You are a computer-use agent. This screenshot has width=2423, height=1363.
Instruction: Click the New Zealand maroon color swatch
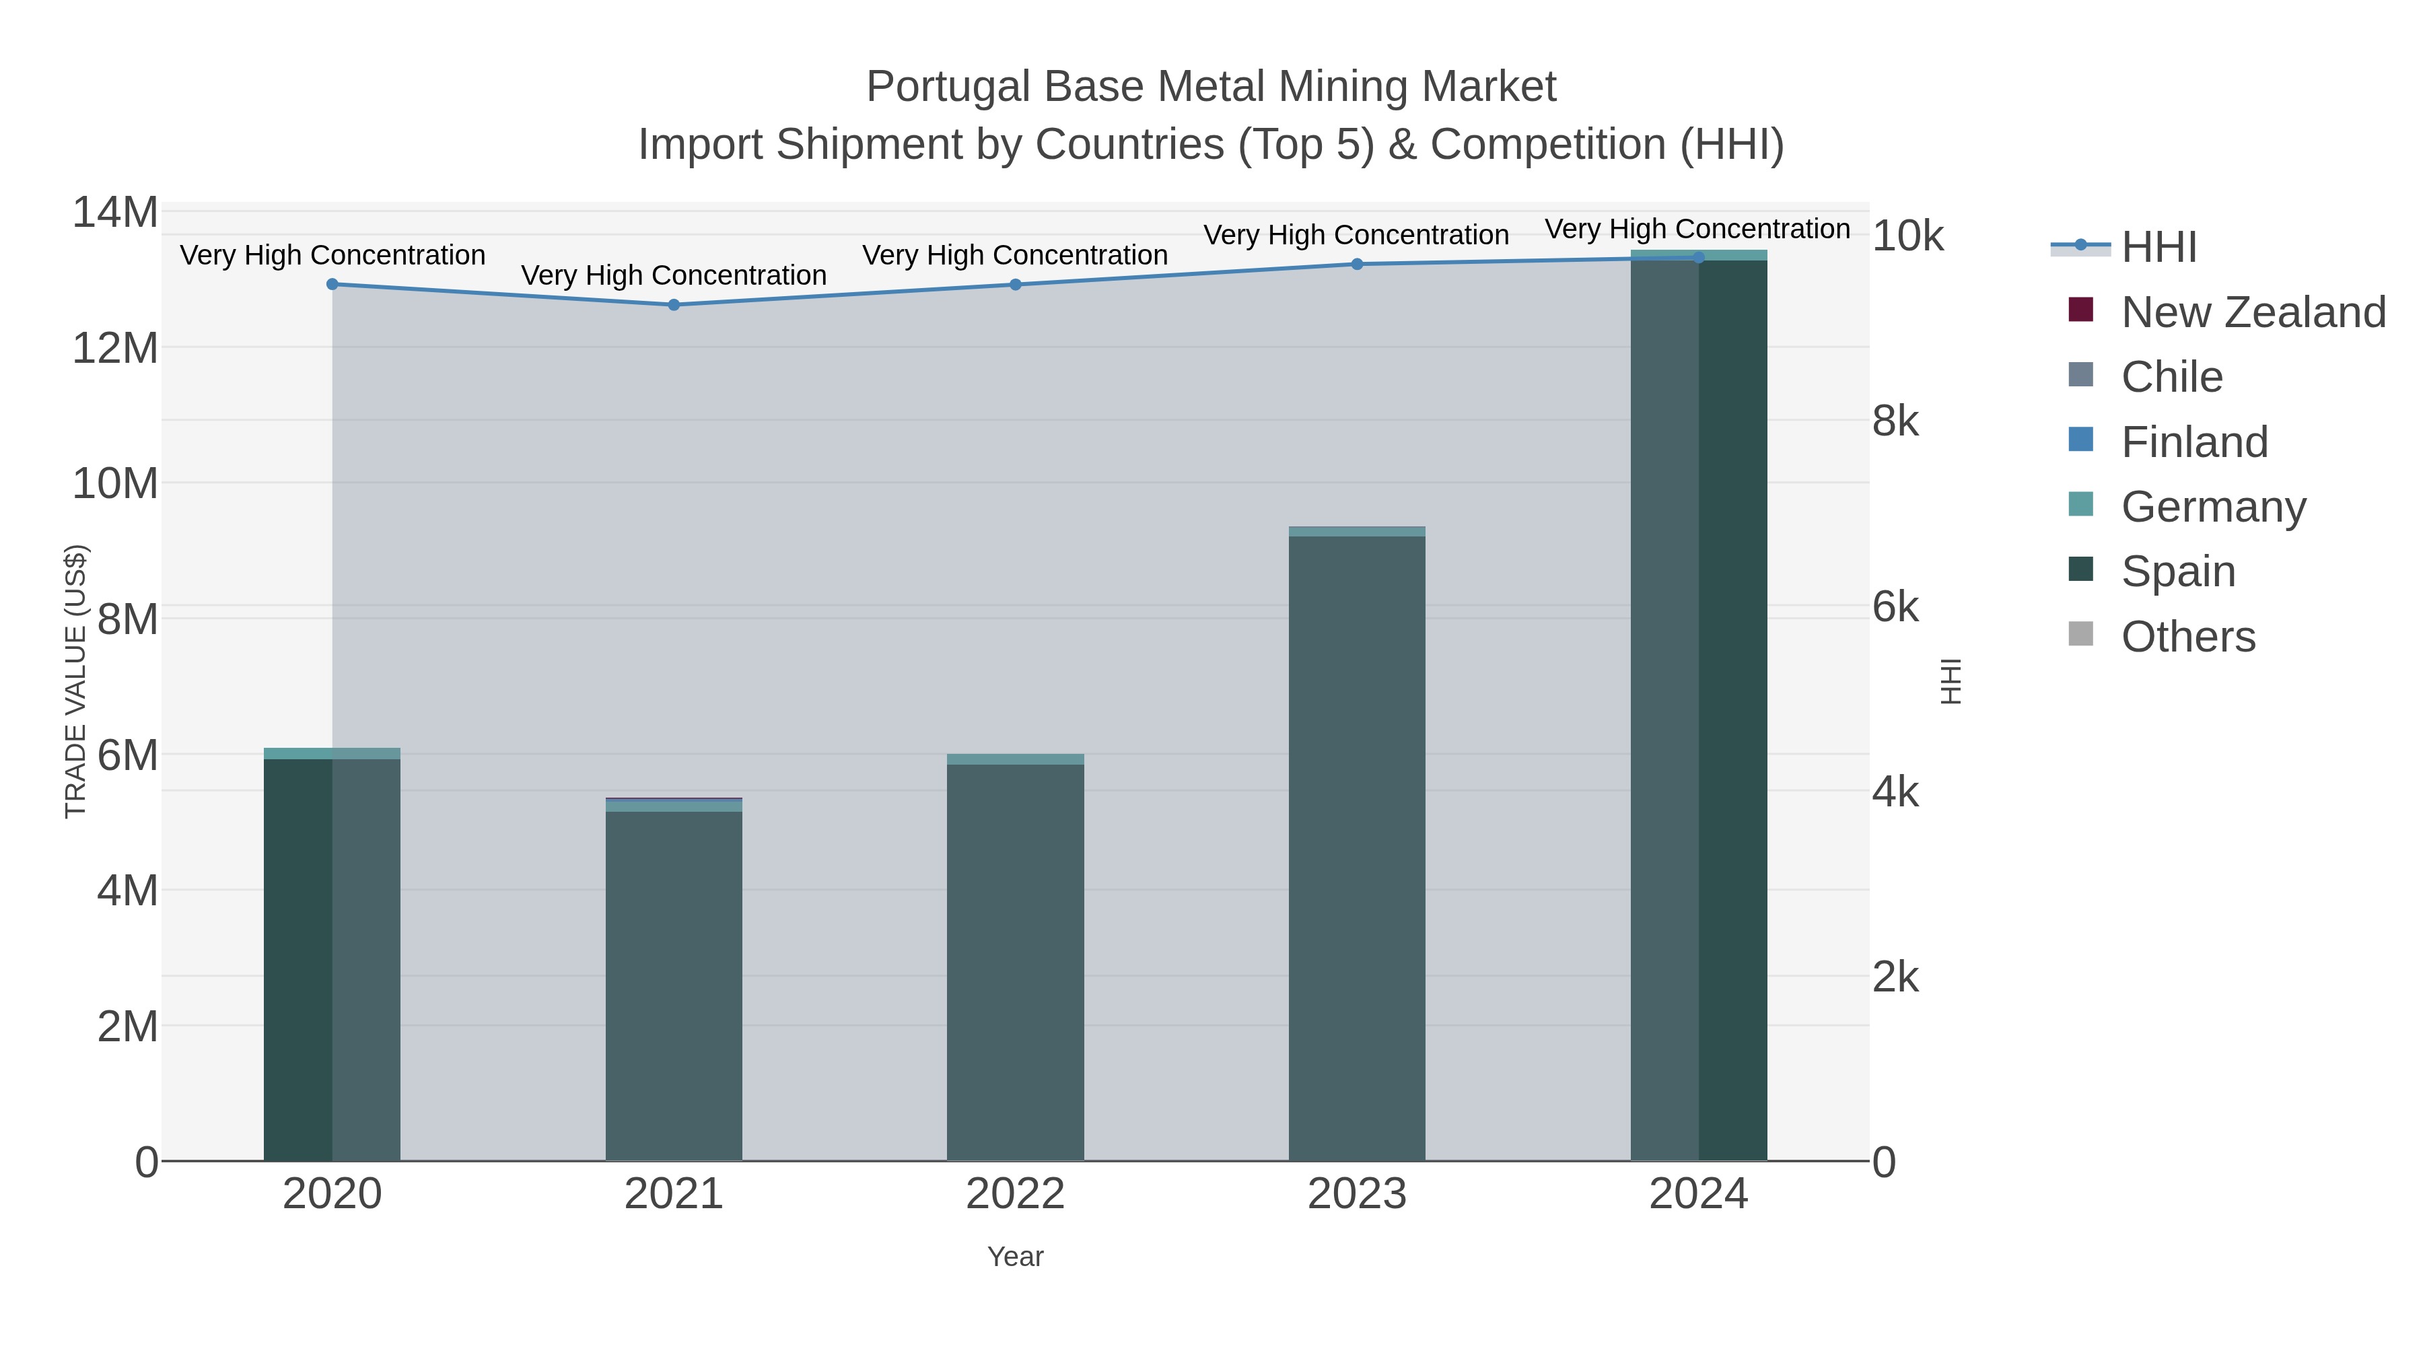point(2082,310)
